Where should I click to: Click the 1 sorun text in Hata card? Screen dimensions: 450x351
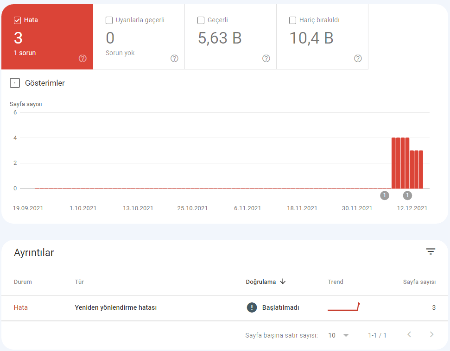[25, 53]
